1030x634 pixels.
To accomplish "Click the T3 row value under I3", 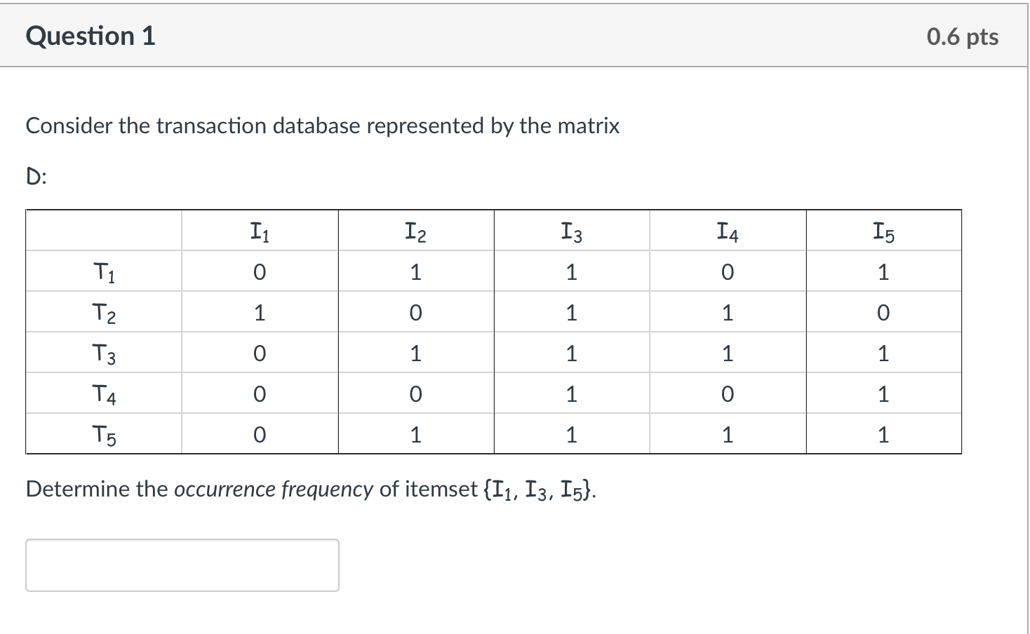I will point(571,353).
